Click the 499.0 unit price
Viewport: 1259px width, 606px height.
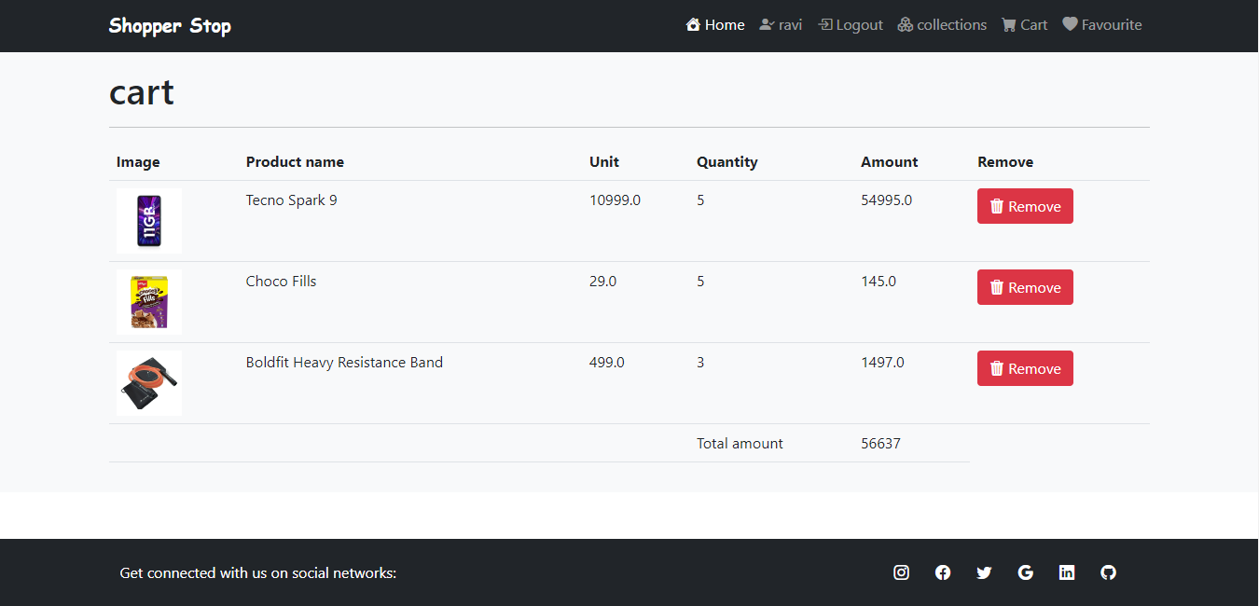coord(607,362)
